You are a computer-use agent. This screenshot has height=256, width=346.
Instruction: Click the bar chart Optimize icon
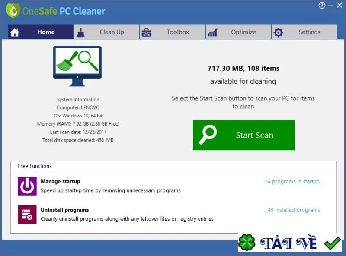[x=212, y=33]
